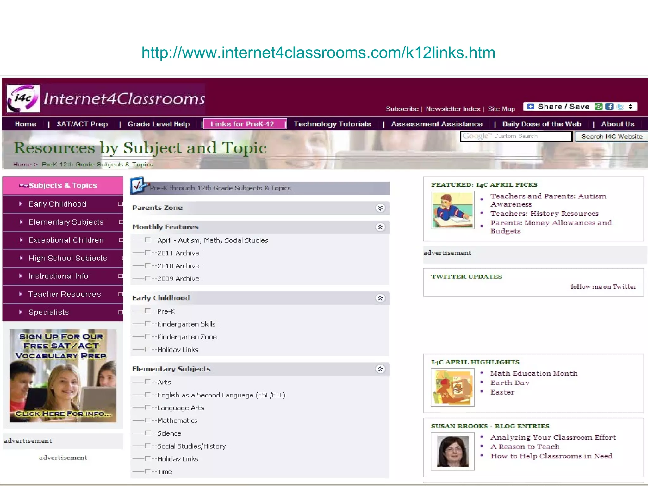Open Math Education Month link
The width and height of the screenshot is (648, 486).
534,374
